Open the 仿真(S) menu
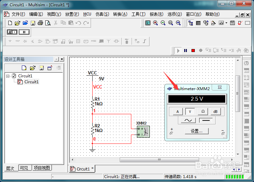 point(102,14)
